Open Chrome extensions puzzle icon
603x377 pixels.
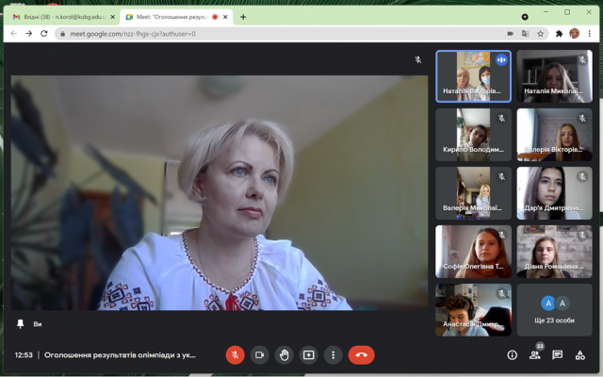coord(559,34)
